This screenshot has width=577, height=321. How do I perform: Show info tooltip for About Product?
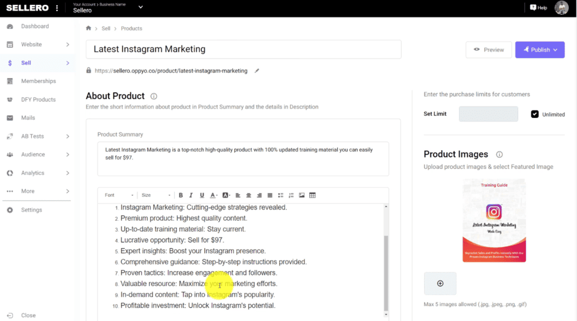coord(154,96)
